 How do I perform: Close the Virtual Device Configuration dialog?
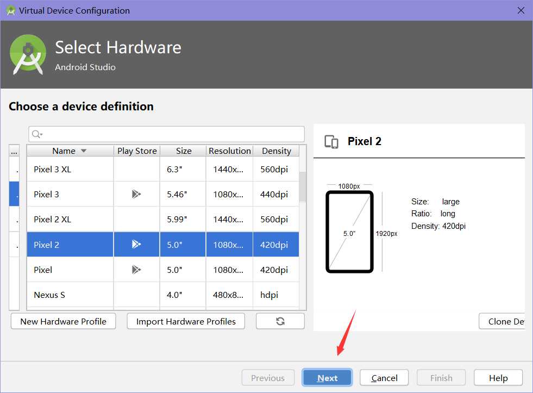pos(521,10)
